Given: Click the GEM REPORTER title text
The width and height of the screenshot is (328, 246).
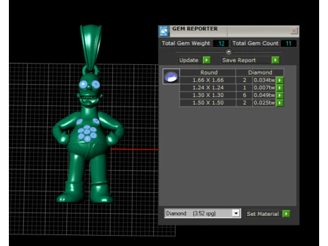Looking at the screenshot, I should click(x=195, y=29).
